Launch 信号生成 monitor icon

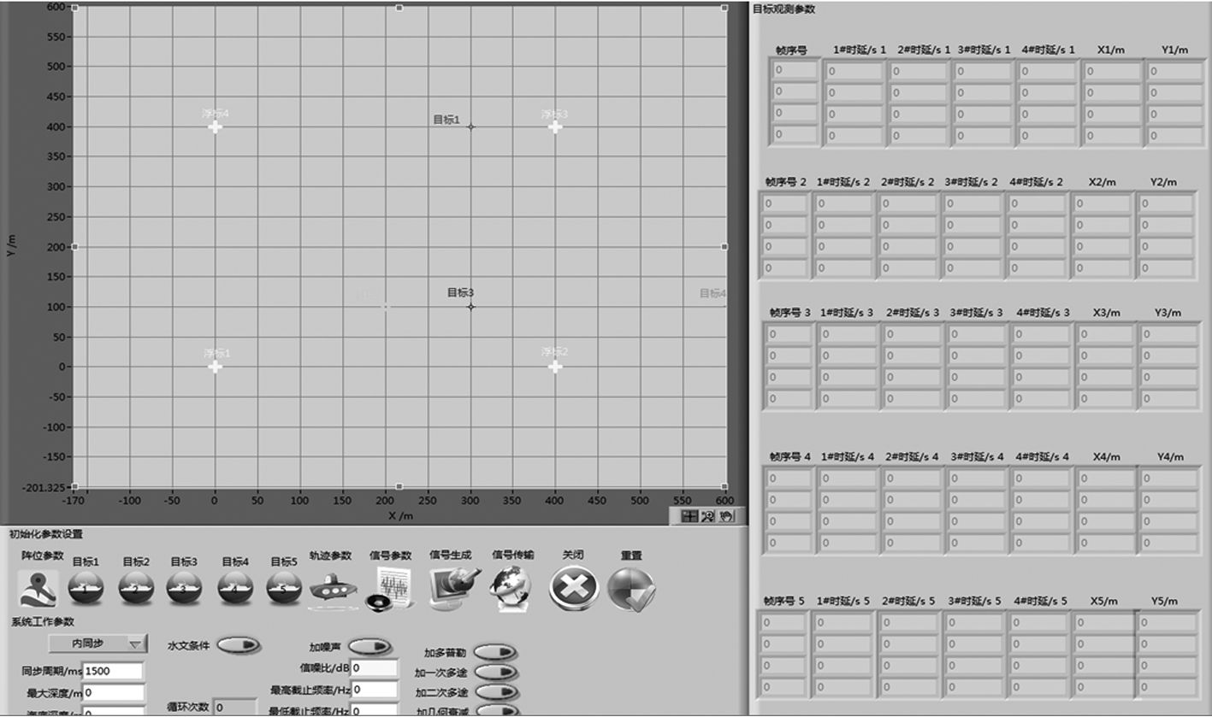click(x=452, y=589)
